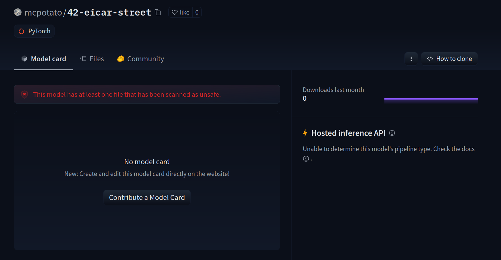Toggle the like button for this model

181,12
